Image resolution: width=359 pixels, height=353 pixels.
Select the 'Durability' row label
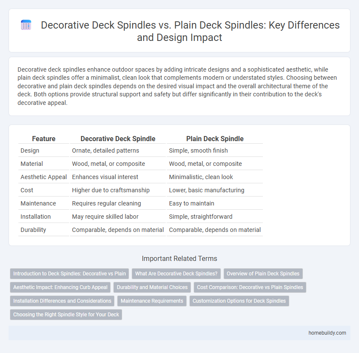click(x=33, y=230)
